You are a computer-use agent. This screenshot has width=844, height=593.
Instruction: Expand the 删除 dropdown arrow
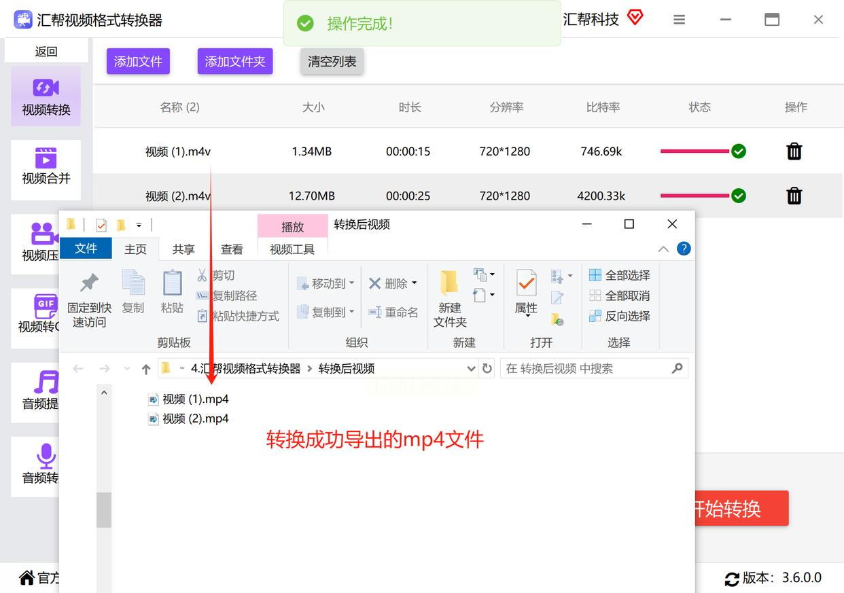[x=414, y=283]
